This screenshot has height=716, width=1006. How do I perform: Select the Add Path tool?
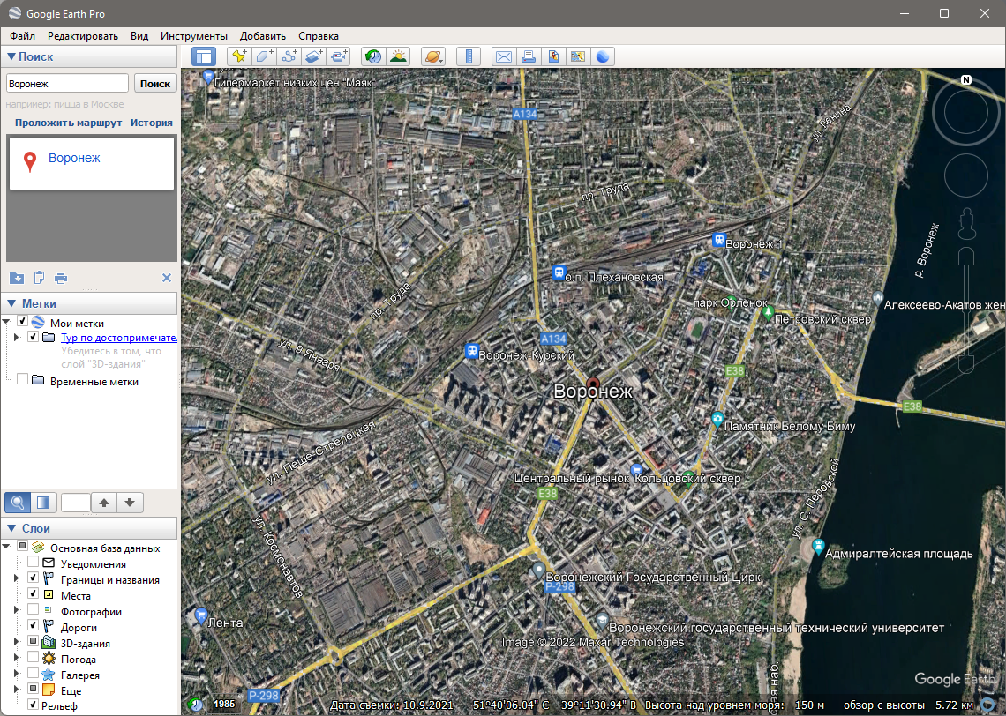289,56
